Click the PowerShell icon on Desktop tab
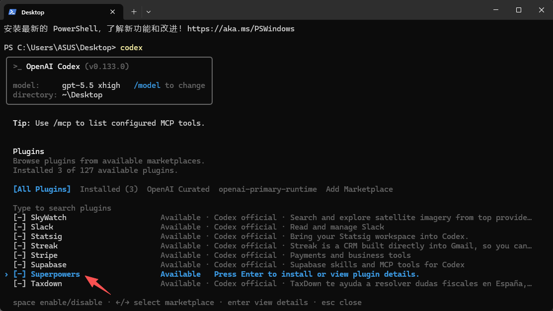Image resolution: width=553 pixels, height=311 pixels. click(12, 12)
